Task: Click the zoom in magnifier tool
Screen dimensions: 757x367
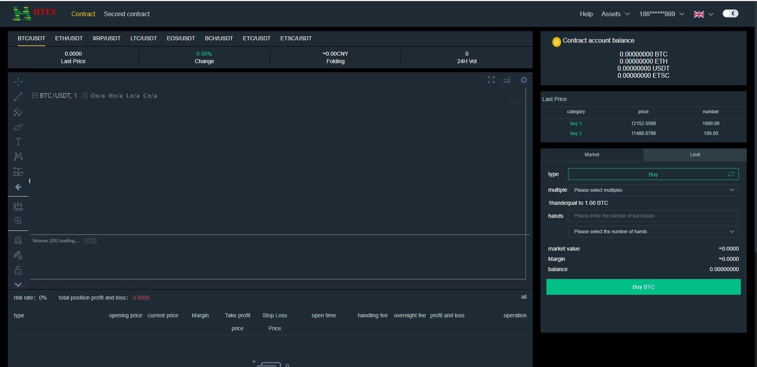Action: tap(18, 221)
